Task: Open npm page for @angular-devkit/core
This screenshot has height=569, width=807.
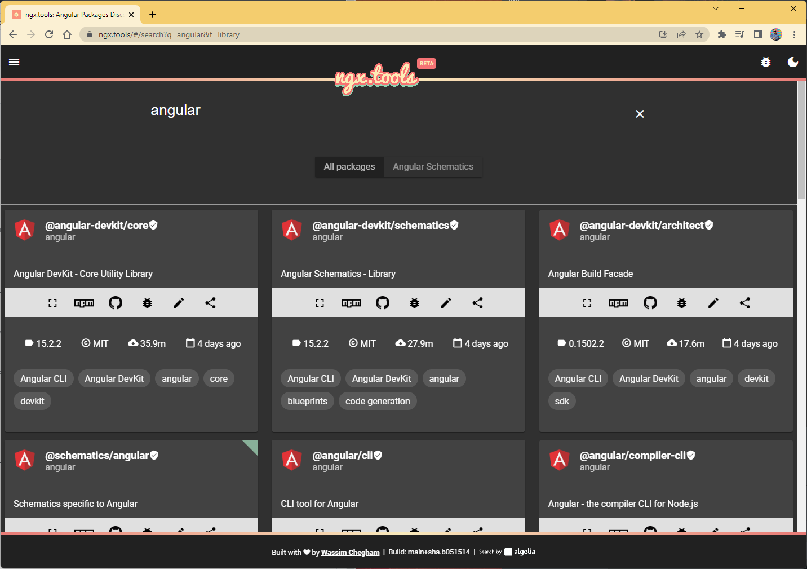Action: coord(84,303)
